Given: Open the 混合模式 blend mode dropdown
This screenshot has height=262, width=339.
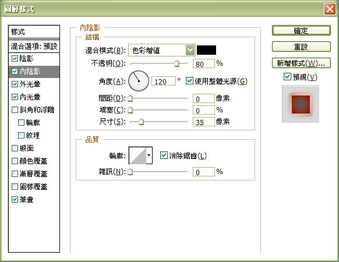Looking at the screenshot, I should pyautogui.click(x=162, y=50).
